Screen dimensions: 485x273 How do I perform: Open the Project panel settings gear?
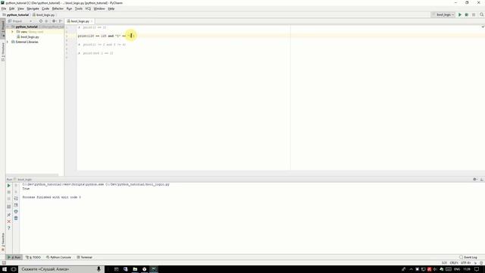coord(54,21)
